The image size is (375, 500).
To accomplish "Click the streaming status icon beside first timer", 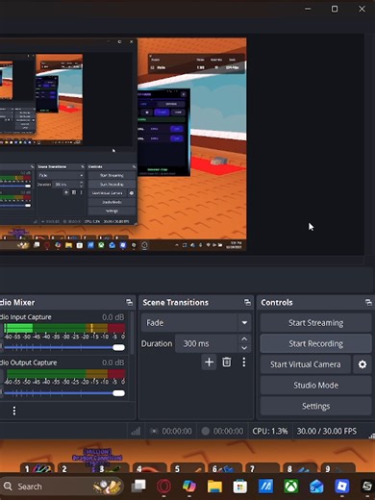I will coord(154,432).
